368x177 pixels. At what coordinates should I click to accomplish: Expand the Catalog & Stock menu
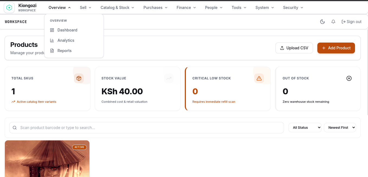click(x=117, y=8)
